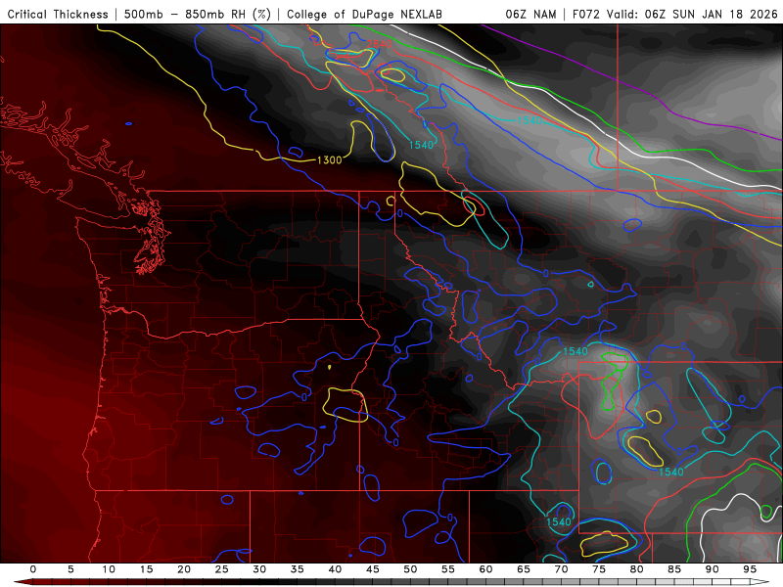Click the colorbar tick label "85"
The width and height of the screenshot is (783, 587).
click(x=674, y=569)
